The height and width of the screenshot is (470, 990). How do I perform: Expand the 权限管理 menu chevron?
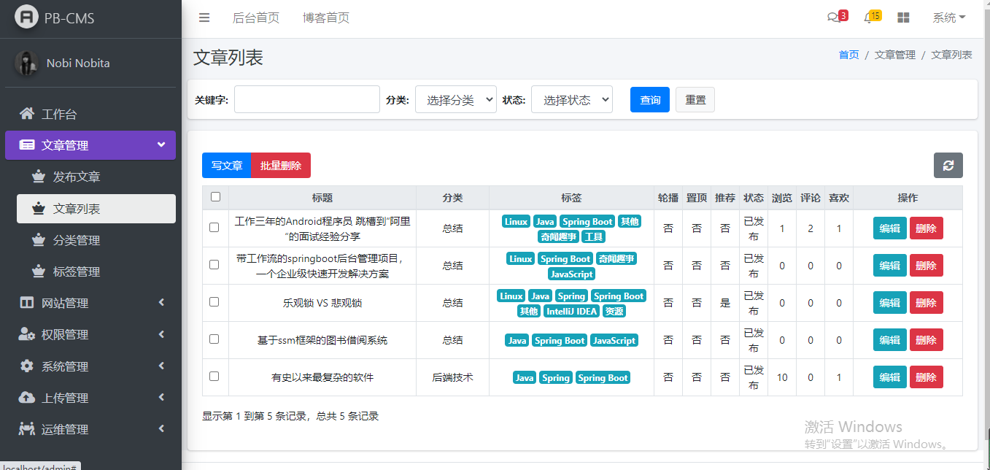tap(161, 334)
